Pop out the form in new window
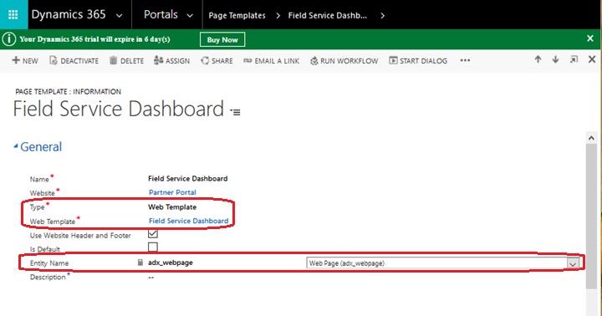This screenshot has width=602, height=316. click(x=574, y=59)
